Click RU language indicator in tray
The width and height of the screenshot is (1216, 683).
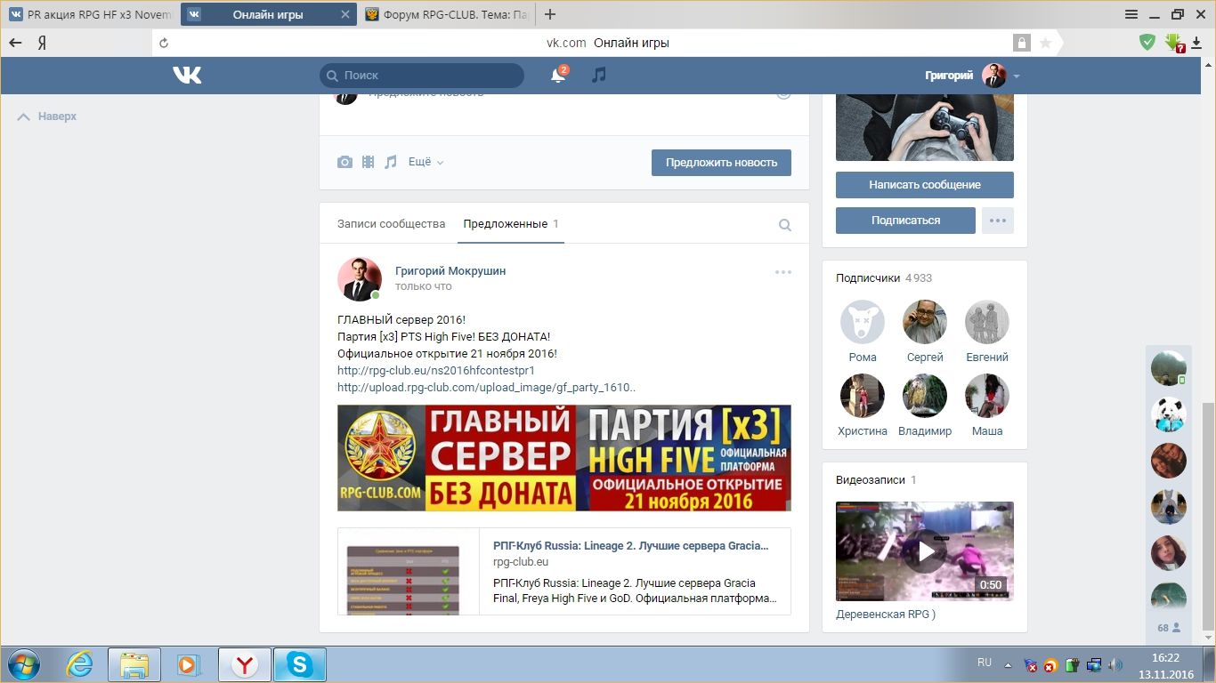coord(985,663)
